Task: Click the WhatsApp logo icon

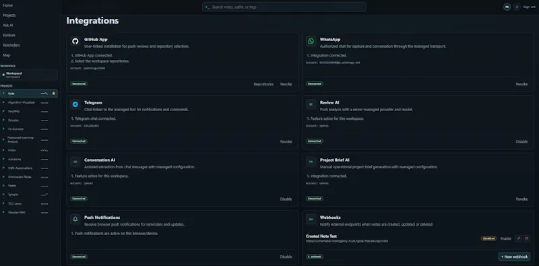Action: point(311,42)
